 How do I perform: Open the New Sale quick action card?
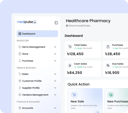(x=85, y=101)
